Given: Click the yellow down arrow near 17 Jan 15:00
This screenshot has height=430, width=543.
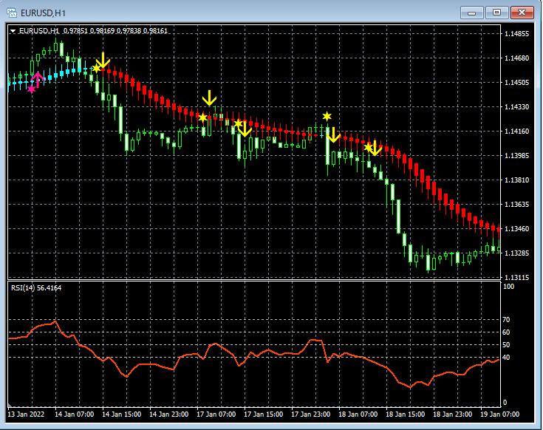Looking at the screenshot, I should click(245, 129).
